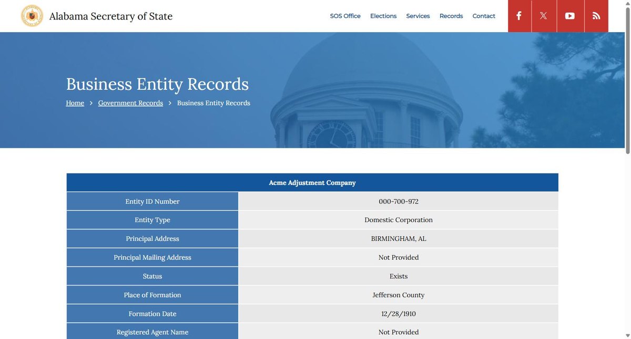The height and width of the screenshot is (339, 631).
Task: Click the Exists status value
Action: pyautogui.click(x=399, y=276)
